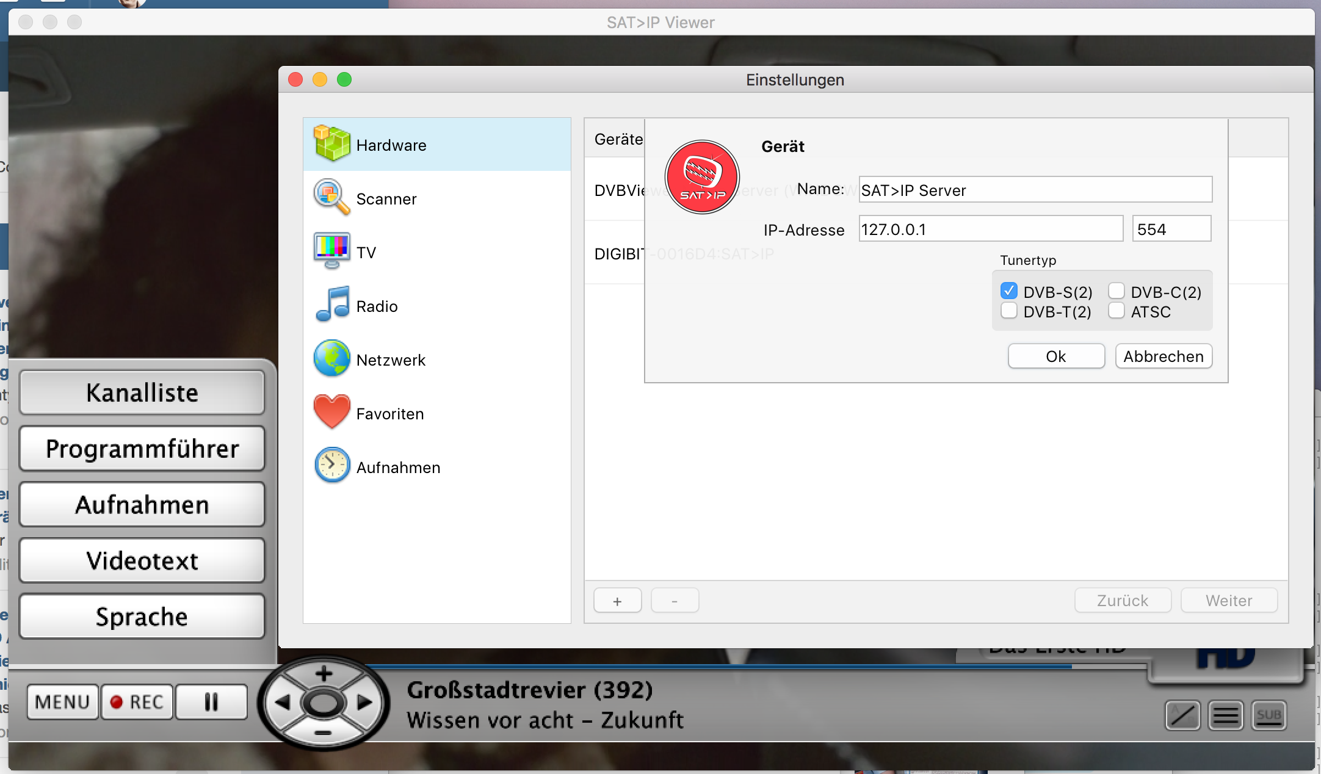This screenshot has width=1321, height=774.
Task: Add a device with the plus button
Action: tap(617, 601)
